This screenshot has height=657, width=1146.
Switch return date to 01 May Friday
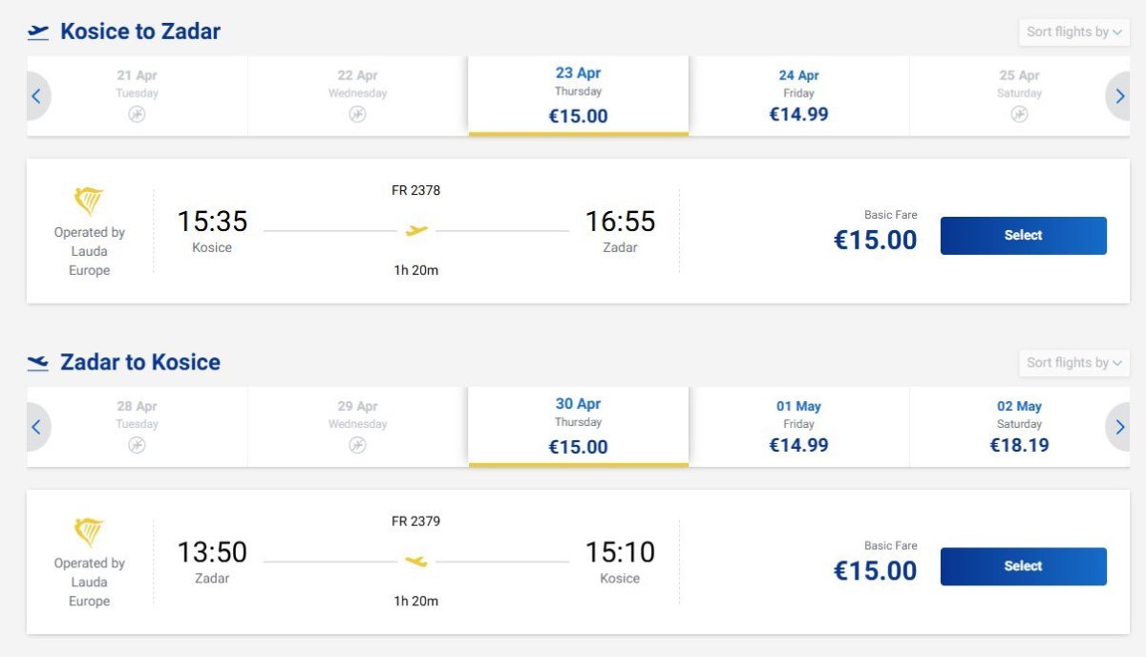(x=798, y=426)
